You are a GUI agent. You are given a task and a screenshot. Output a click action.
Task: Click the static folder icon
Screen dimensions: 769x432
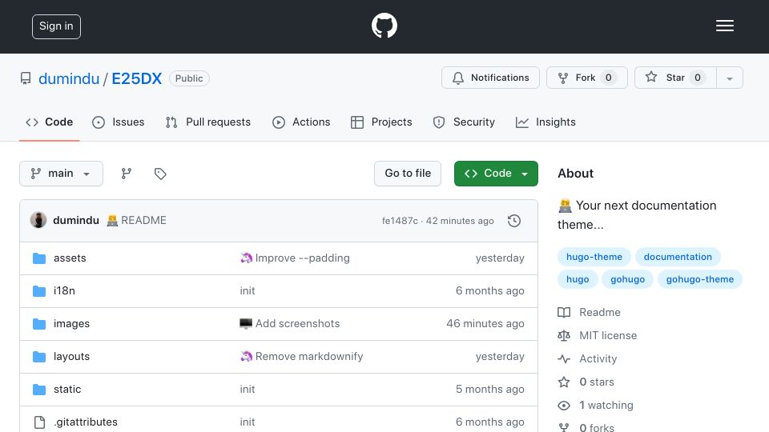39,390
